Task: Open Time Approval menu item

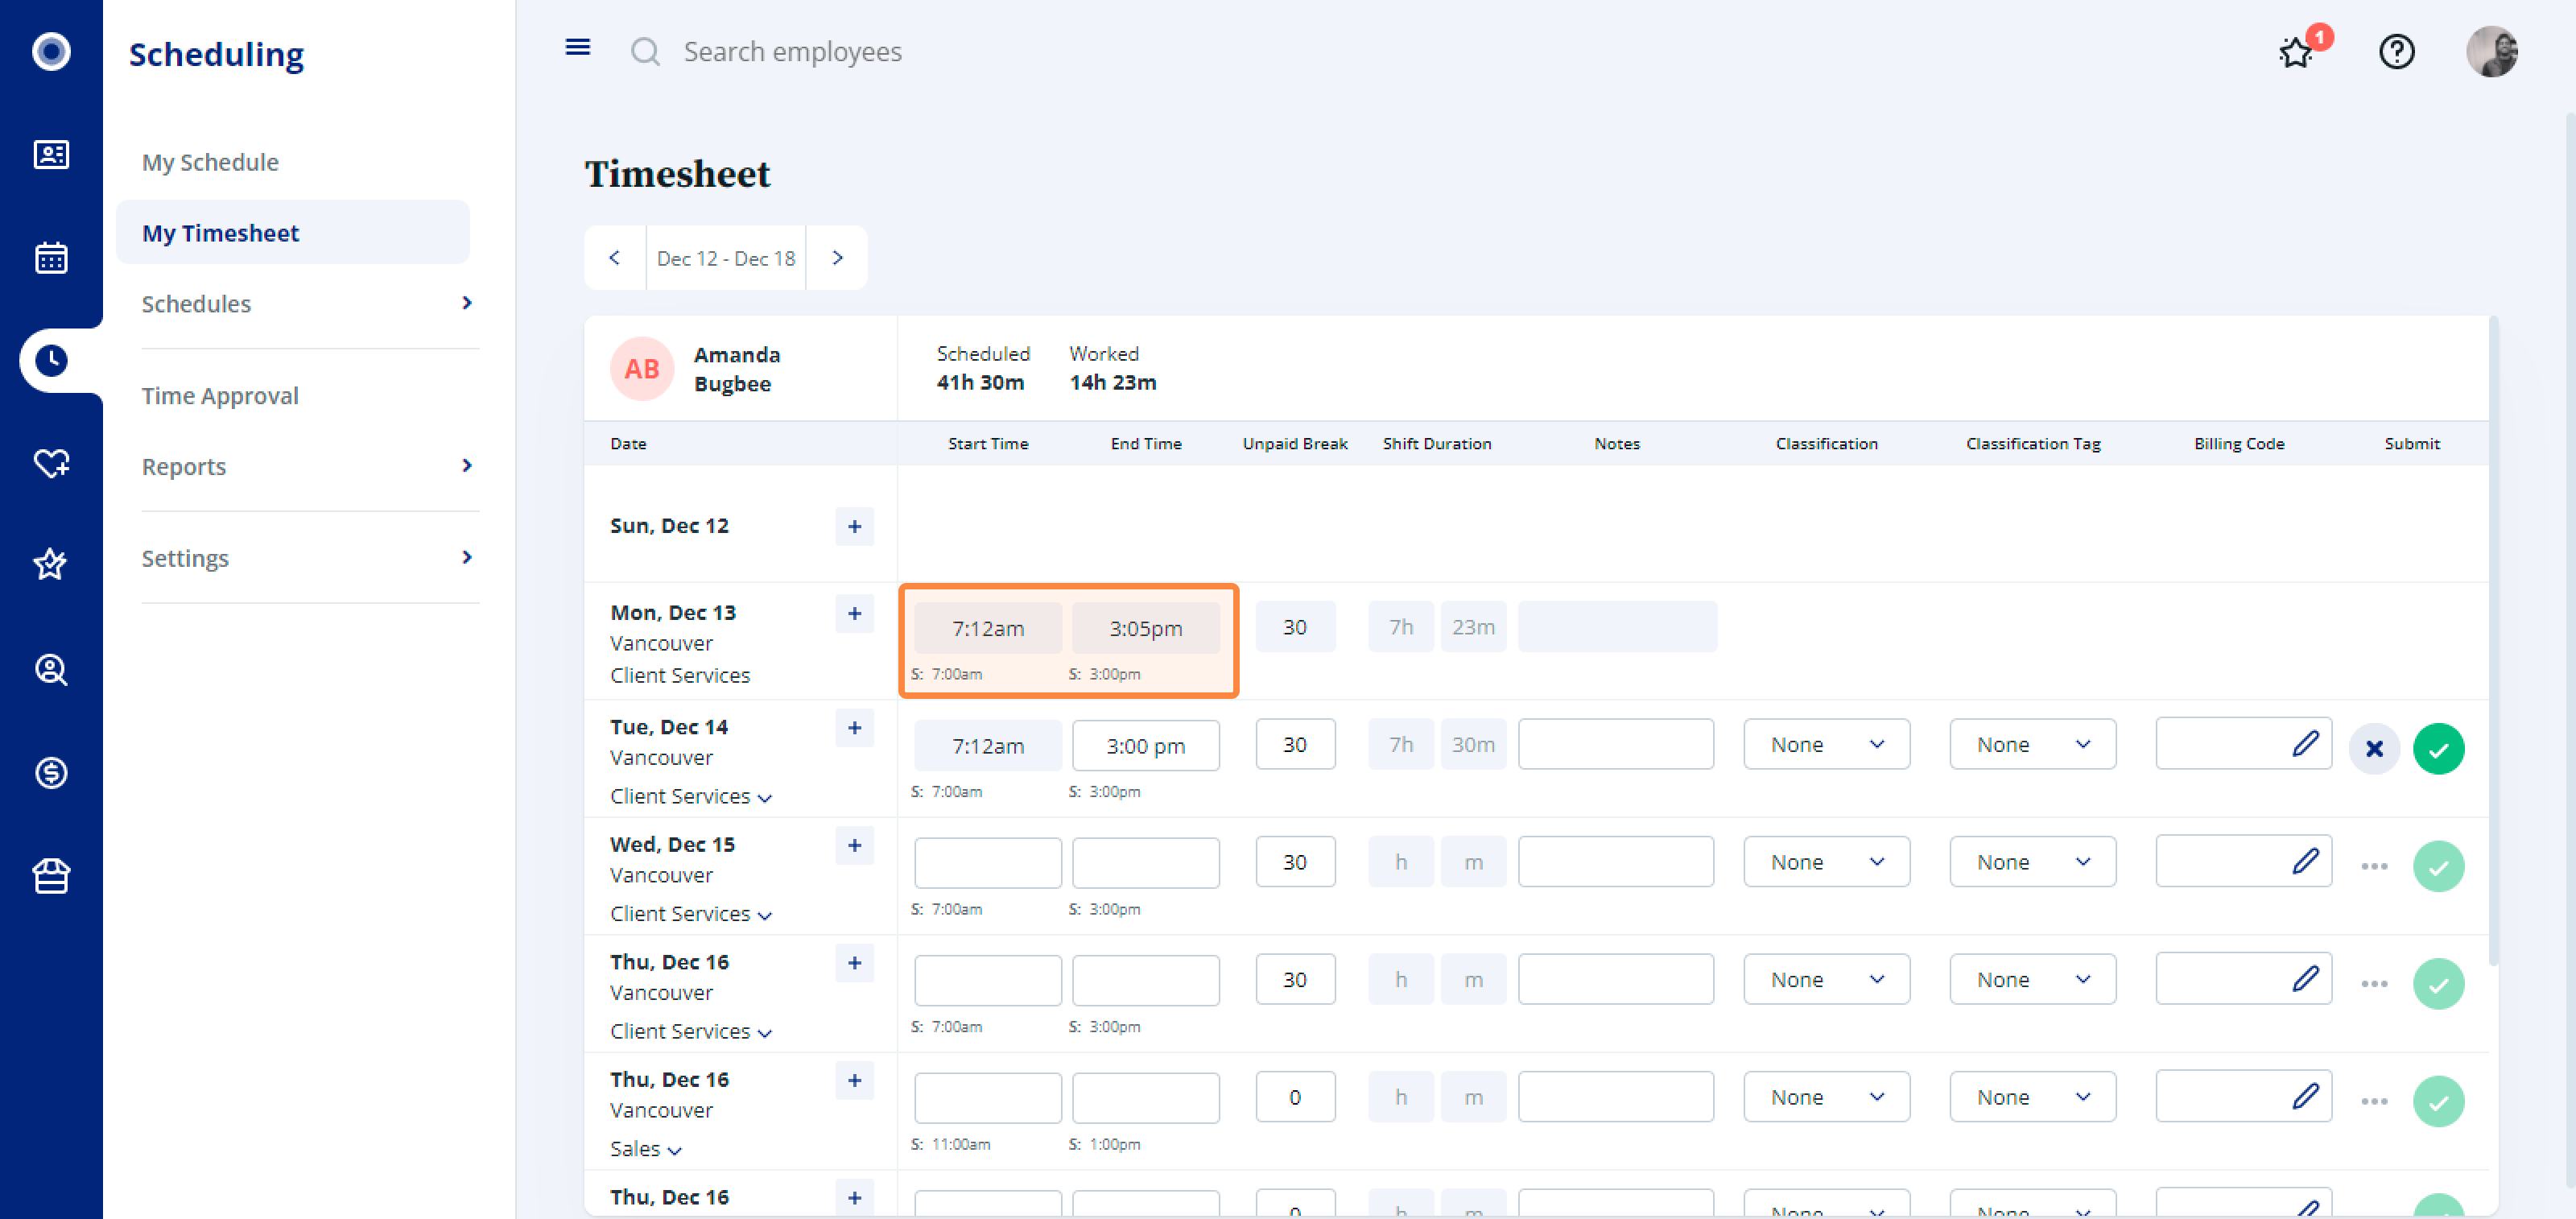Action: (220, 395)
